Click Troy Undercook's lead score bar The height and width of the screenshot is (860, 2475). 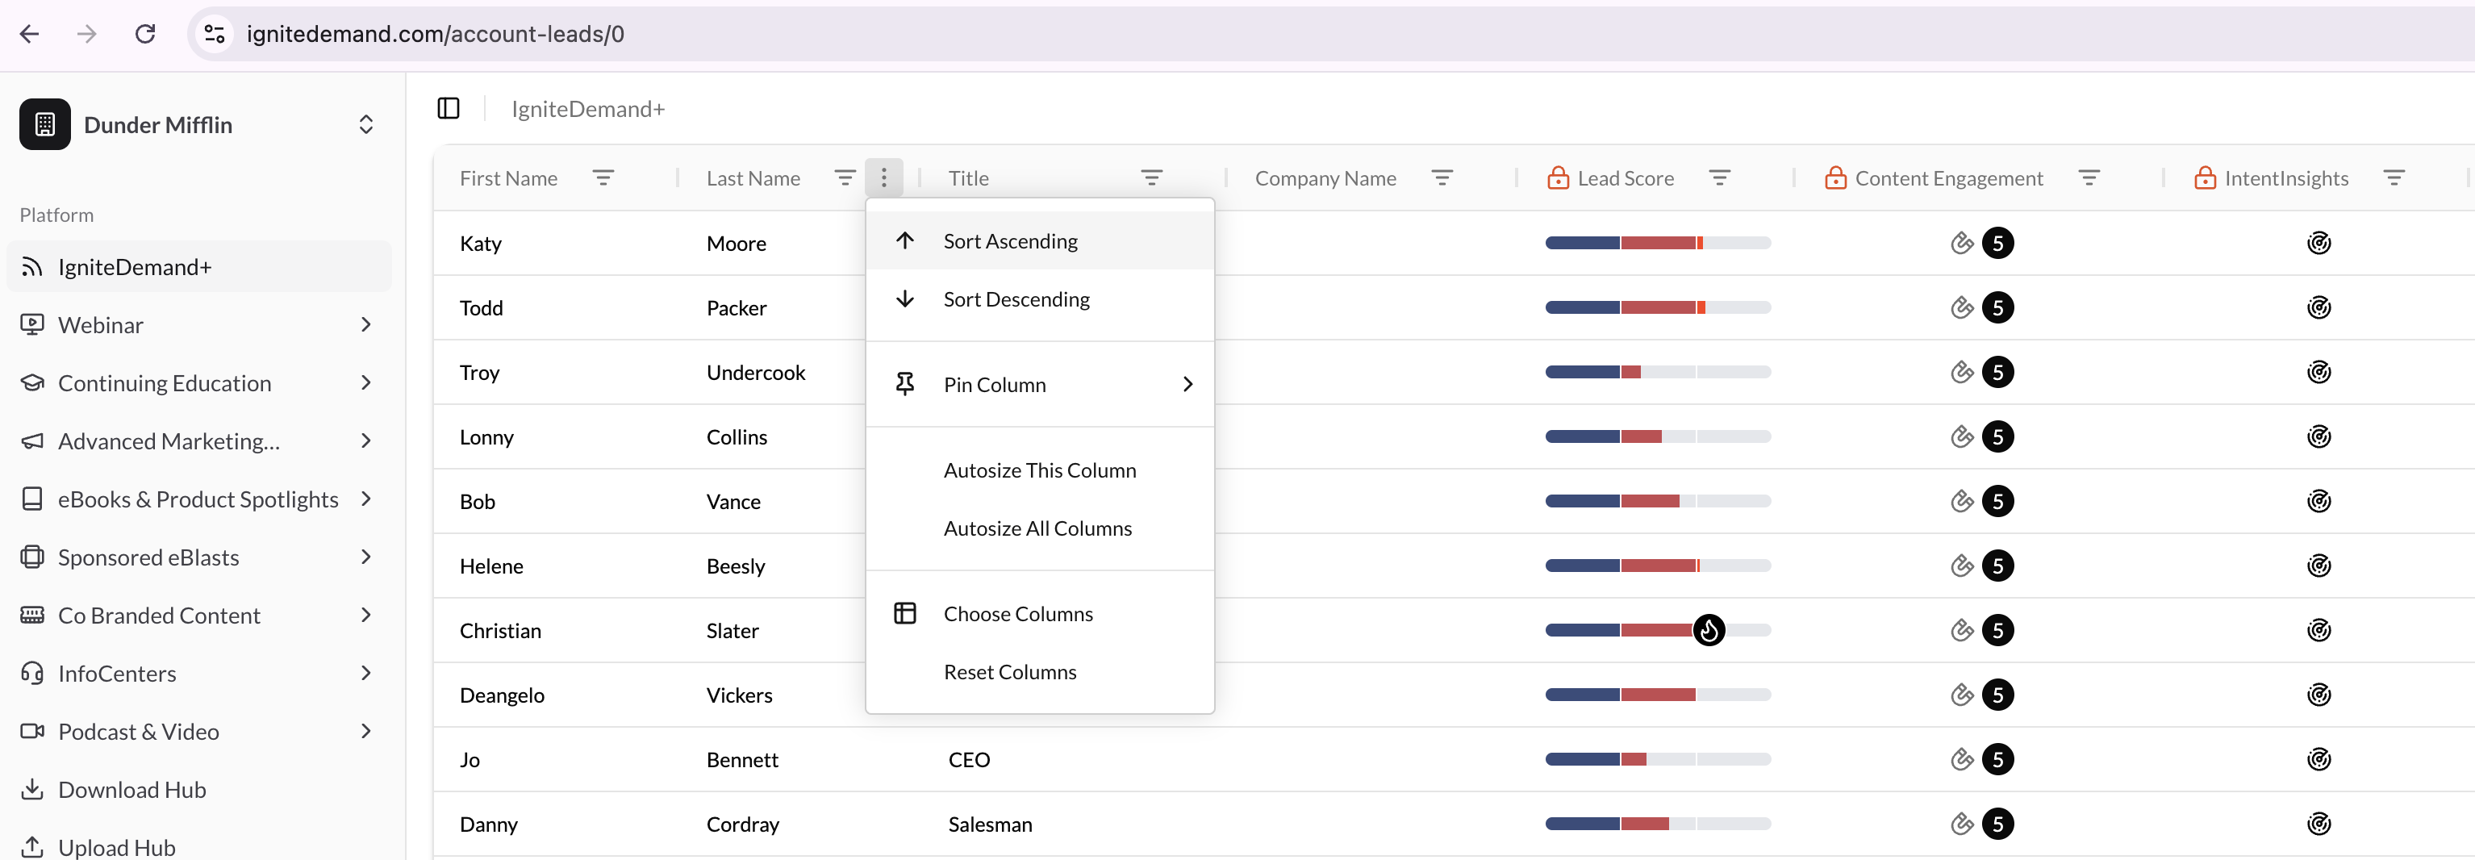pos(1657,372)
